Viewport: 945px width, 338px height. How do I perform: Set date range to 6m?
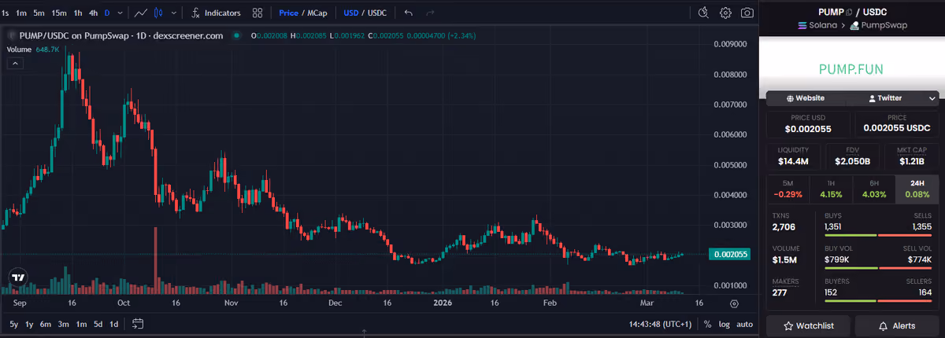[46, 324]
